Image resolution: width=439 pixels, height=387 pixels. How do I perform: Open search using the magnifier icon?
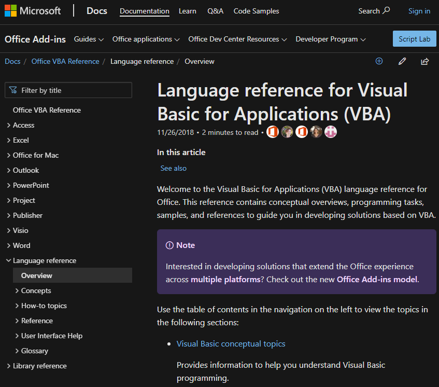[x=387, y=10]
